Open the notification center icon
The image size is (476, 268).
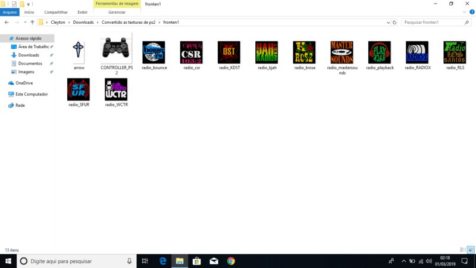(465, 261)
